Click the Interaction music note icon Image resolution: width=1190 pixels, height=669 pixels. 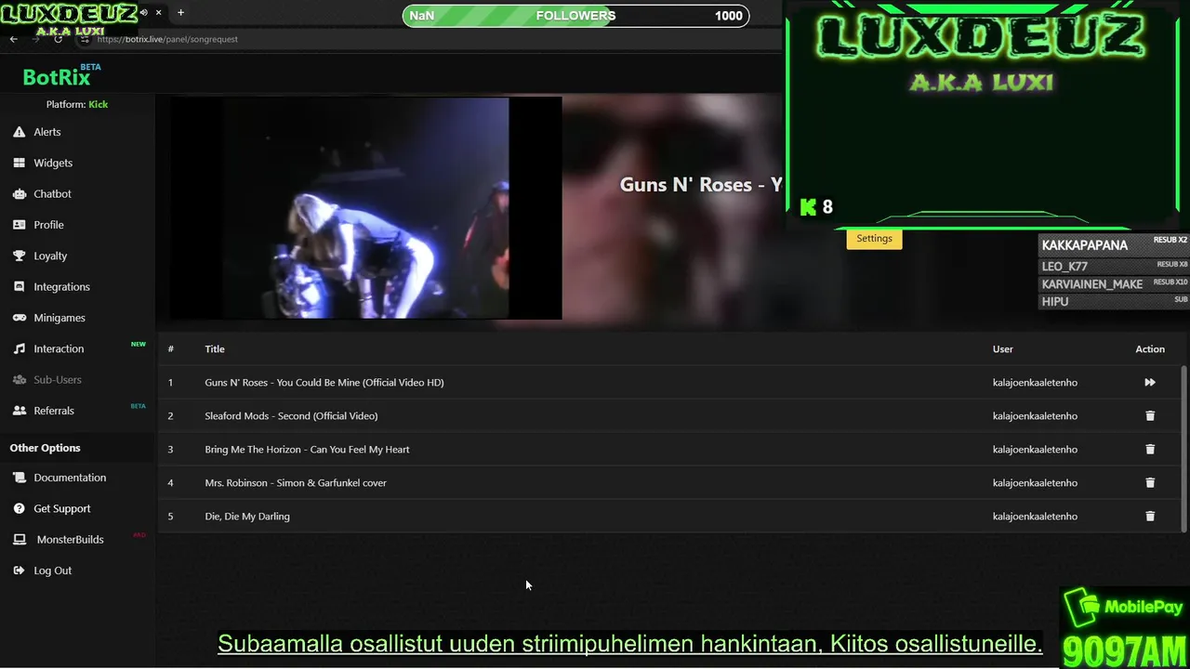click(19, 348)
